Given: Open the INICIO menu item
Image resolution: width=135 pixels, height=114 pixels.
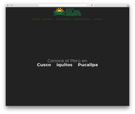Looking at the screenshot, I should [36, 19].
